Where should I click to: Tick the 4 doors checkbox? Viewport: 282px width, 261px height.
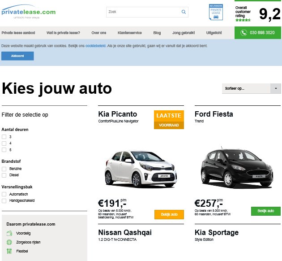click(4, 143)
